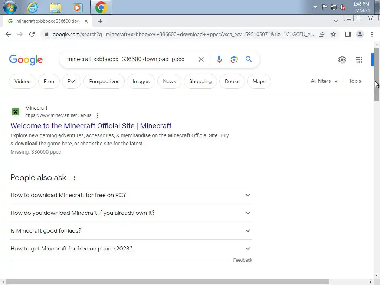Submit search with magnifier icon
This screenshot has height=285, width=380.
[x=249, y=59]
